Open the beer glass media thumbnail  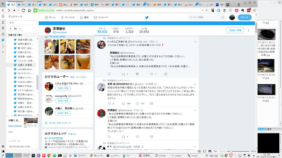83,62
